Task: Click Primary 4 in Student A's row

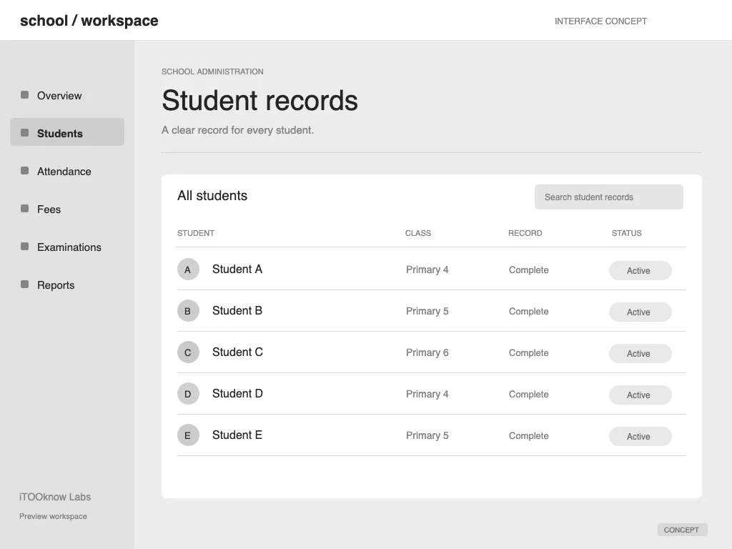Action: pos(427,269)
